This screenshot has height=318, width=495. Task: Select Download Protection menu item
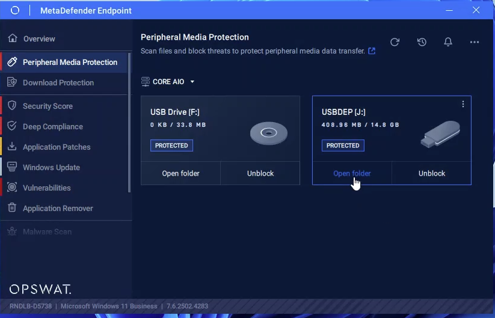tap(58, 82)
